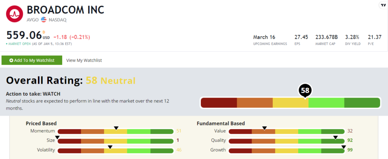The height and width of the screenshot is (159, 388).
Task: Click the US flag icon next to AVGO
Action: 44,20
